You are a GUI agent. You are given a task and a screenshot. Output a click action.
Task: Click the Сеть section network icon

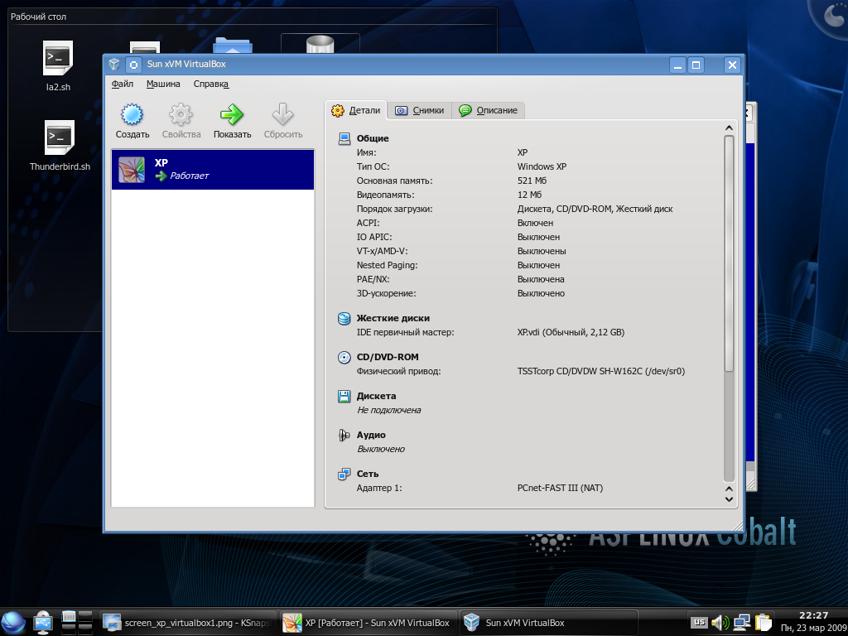tap(344, 474)
